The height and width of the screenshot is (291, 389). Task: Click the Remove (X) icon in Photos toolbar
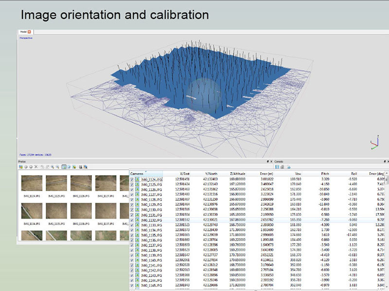(x=36, y=167)
